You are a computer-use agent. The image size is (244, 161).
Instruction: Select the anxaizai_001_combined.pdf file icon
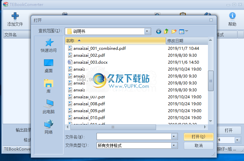tap(70, 48)
